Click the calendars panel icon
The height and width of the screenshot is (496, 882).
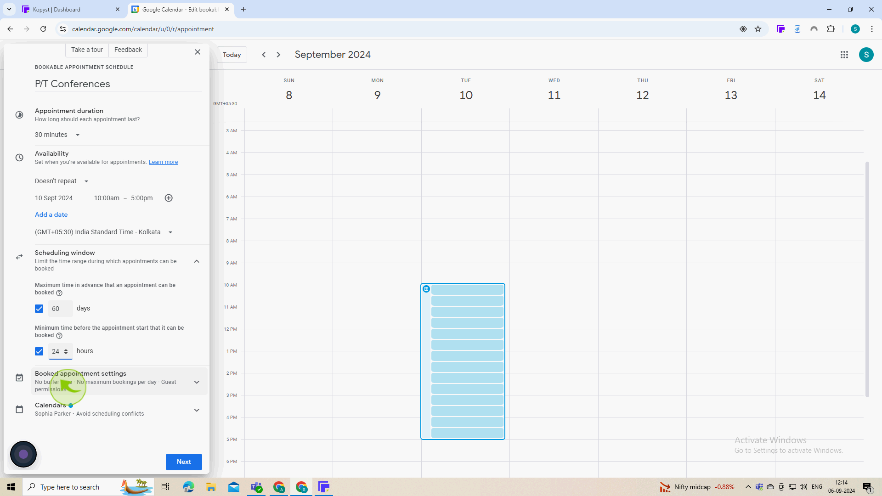[x=19, y=409]
